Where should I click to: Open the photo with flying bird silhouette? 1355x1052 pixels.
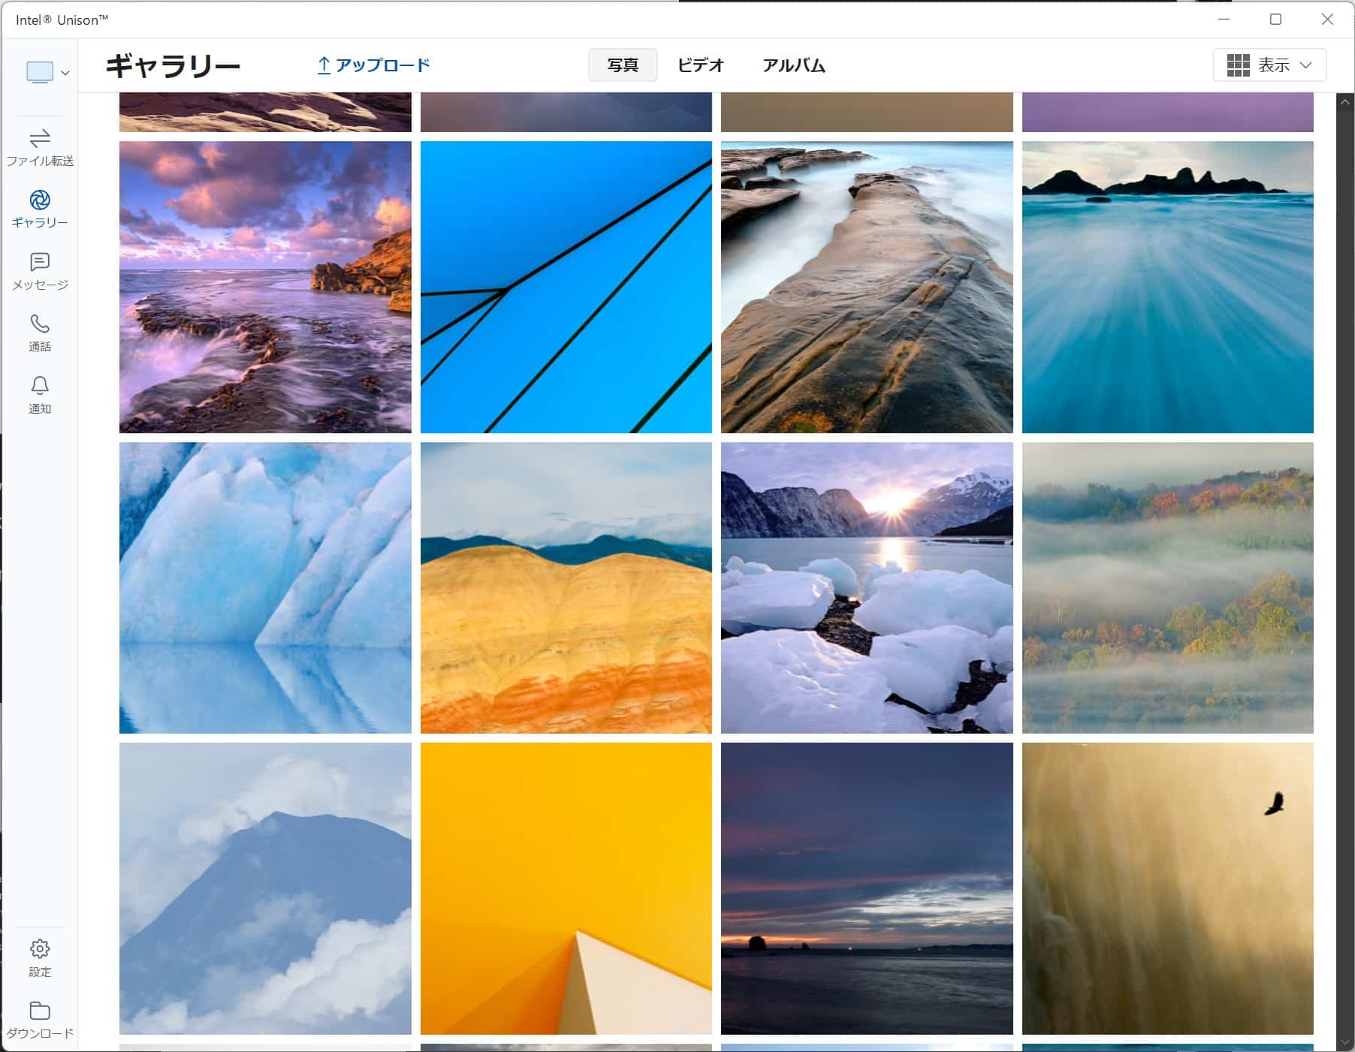(1167, 888)
